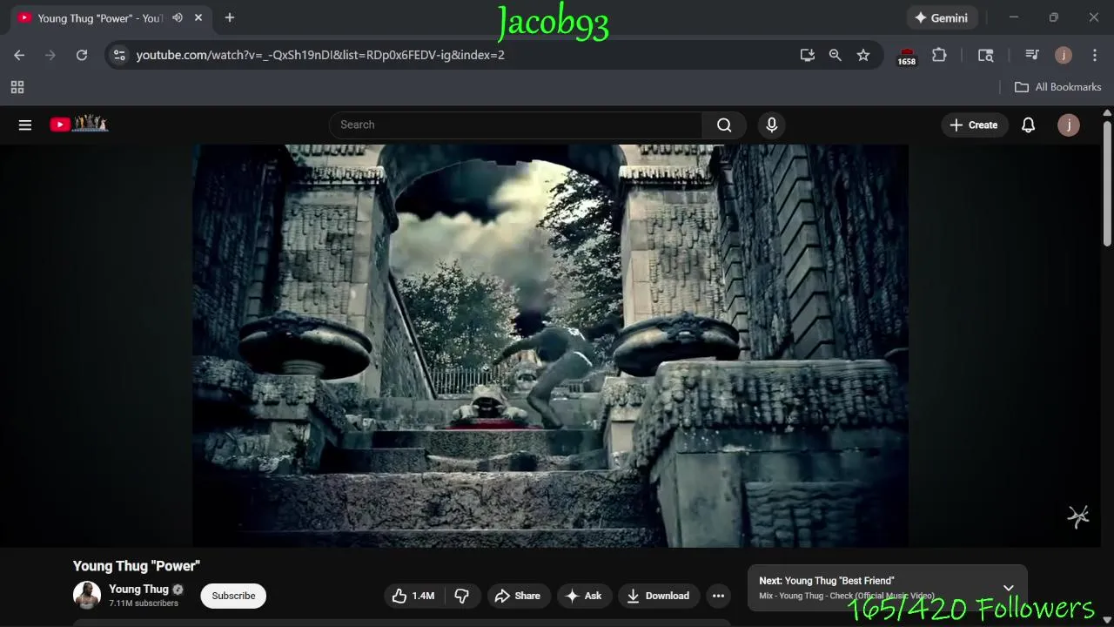
Task: Open the Extensions puzzle icon
Action: (939, 55)
